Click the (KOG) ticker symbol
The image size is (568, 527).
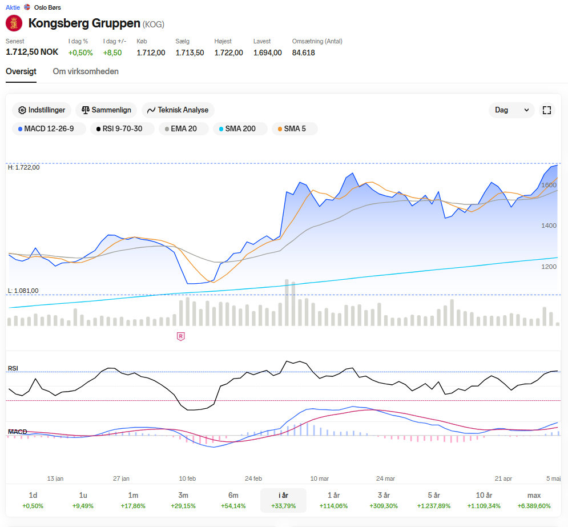click(x=153, y=25)
